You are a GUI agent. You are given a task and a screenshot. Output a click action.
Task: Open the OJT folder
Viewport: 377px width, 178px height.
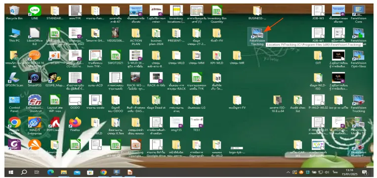pyautogui.click(x=318, y=57)
